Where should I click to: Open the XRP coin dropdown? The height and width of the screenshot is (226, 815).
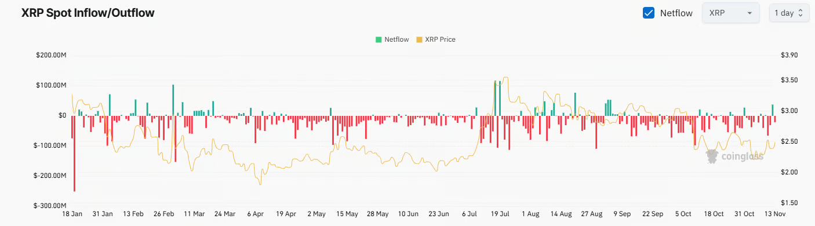point(730,13)
